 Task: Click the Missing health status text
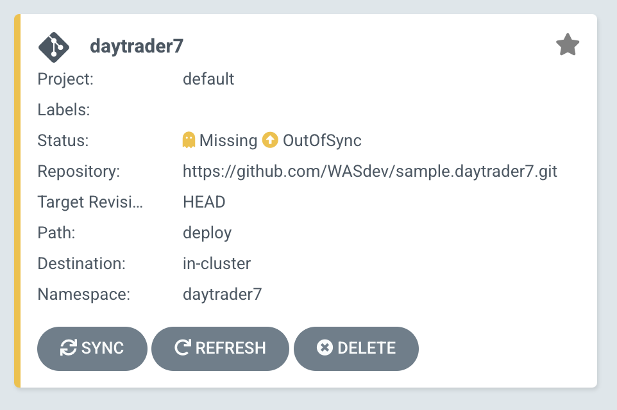pos(228,140)
